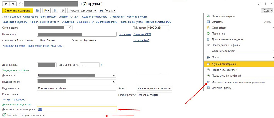The width and height of the screenshot is (274, 118).
Task: Select 'Журнал регистрации' in the menu
Action: click(224, 64)
